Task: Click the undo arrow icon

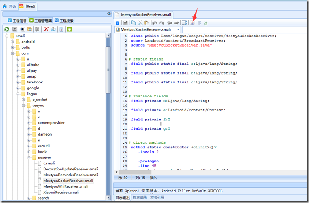Action: 154,23
